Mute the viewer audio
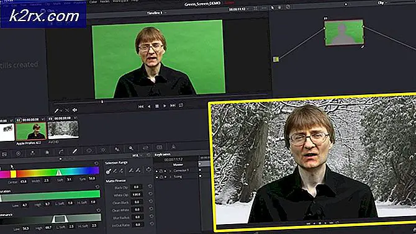Image resolution: width=416 pixels, height=234 pixels. [x=75, y=110]
